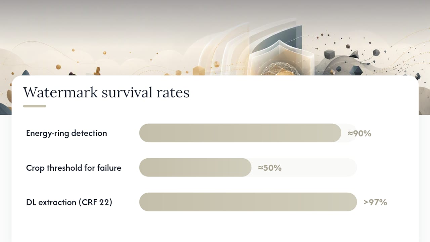Screen dimensions: 430x242
Task: Select the filled portion of Crop threshold bar
Action: click(195, 167)
